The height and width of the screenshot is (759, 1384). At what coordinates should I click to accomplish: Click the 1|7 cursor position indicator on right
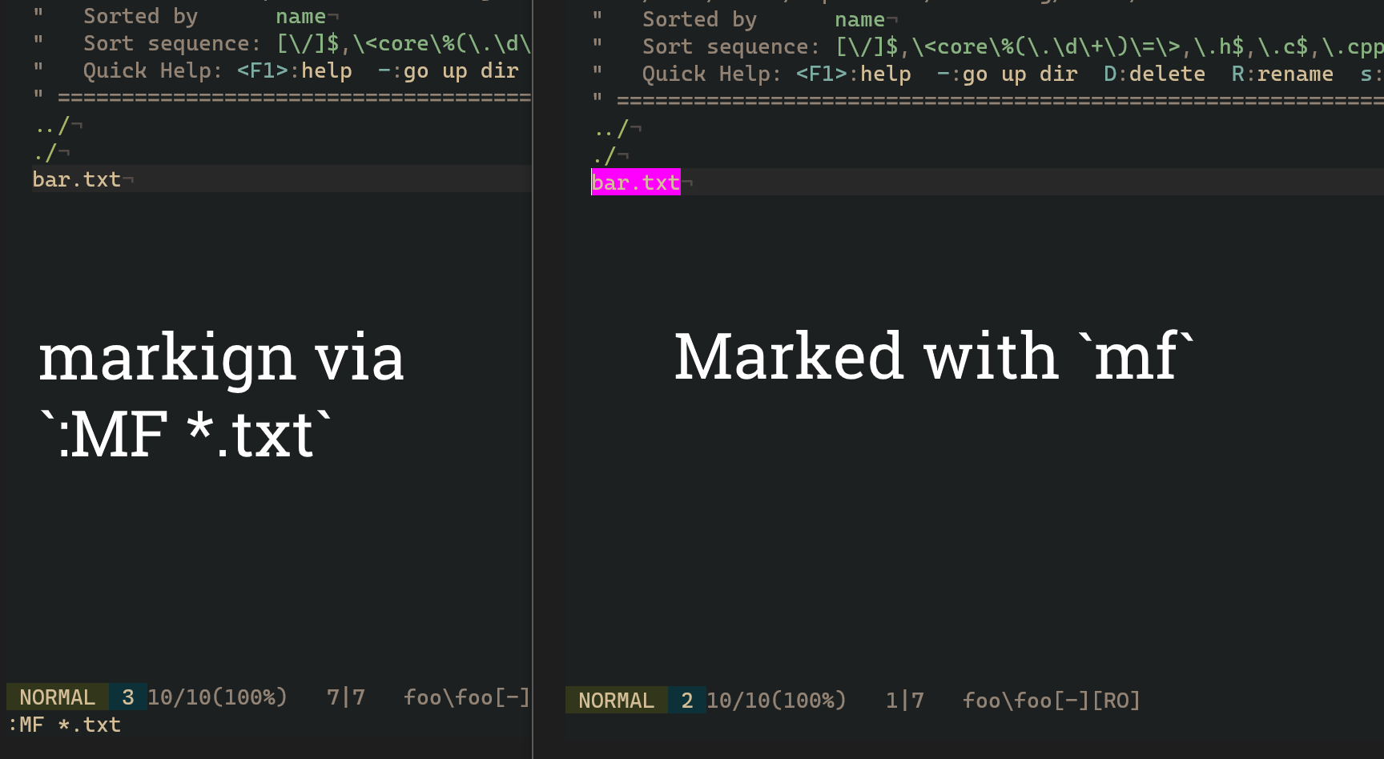tap(903, 700)
